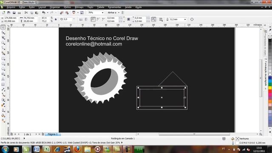Image resolution: width=272 pixels, height=153 pixels.
Task: Click the Windows Start button
Action: point(5,149)
